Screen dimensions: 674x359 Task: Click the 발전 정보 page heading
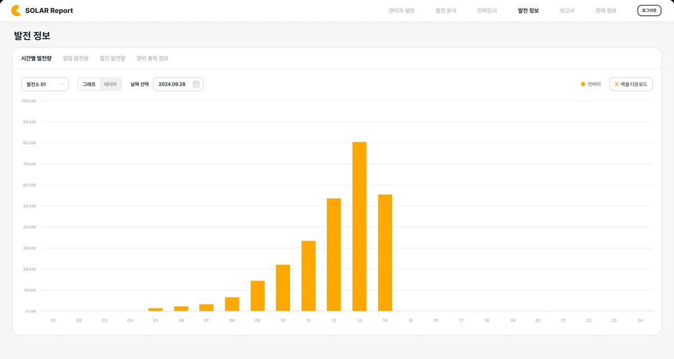click(x=32, y=36)
